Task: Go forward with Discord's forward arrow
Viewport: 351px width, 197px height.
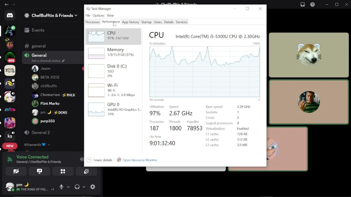Action: click(13, 4)
